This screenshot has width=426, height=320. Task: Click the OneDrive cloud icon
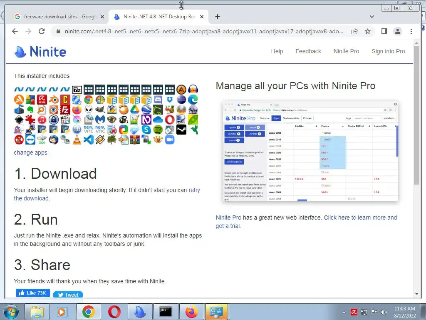[158, 120]
